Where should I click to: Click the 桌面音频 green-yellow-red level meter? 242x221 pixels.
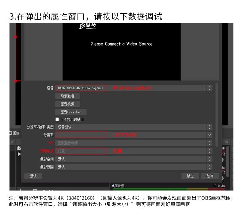(x=169, y=189)
